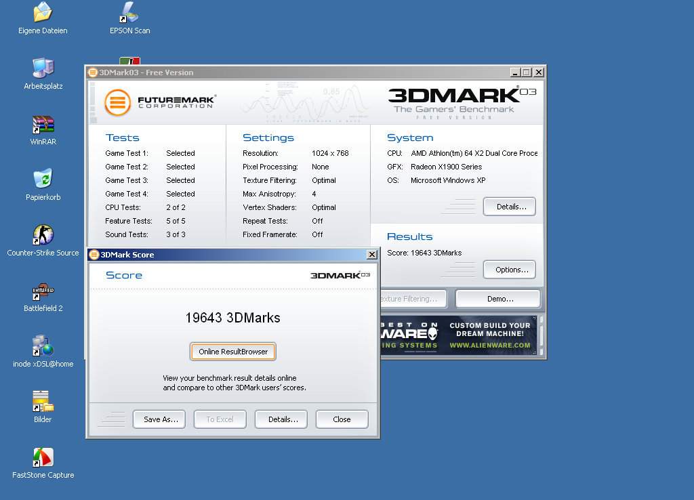
Task: Minimize the 3DMark03 main window
Action: point(515,72)
